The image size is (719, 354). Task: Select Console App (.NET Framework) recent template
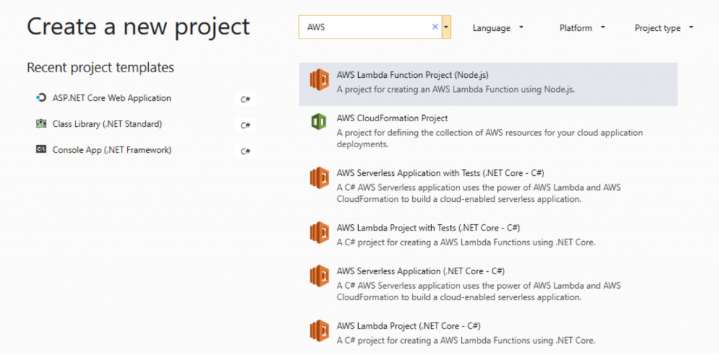pyautogui.click(x=112, y=150)
